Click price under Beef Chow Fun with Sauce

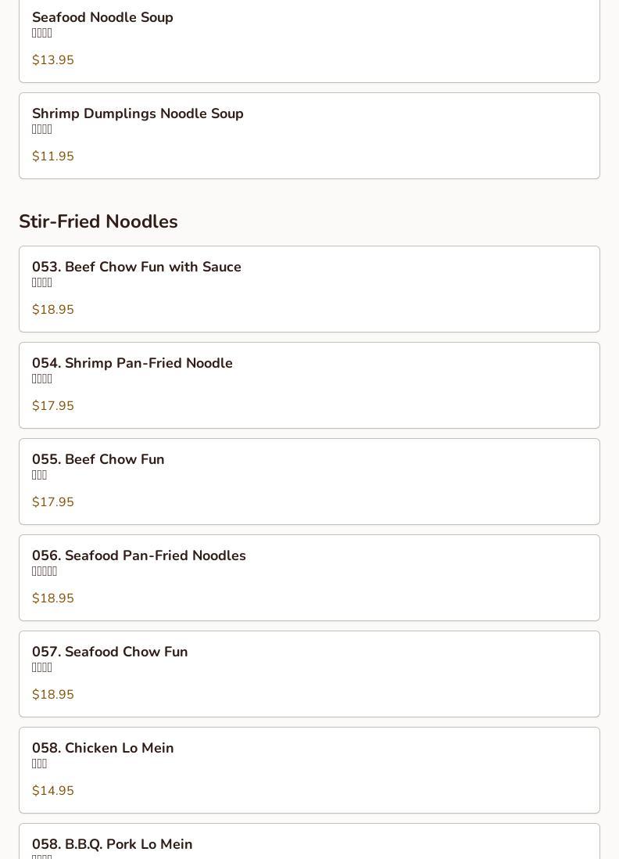pos(53,310)
